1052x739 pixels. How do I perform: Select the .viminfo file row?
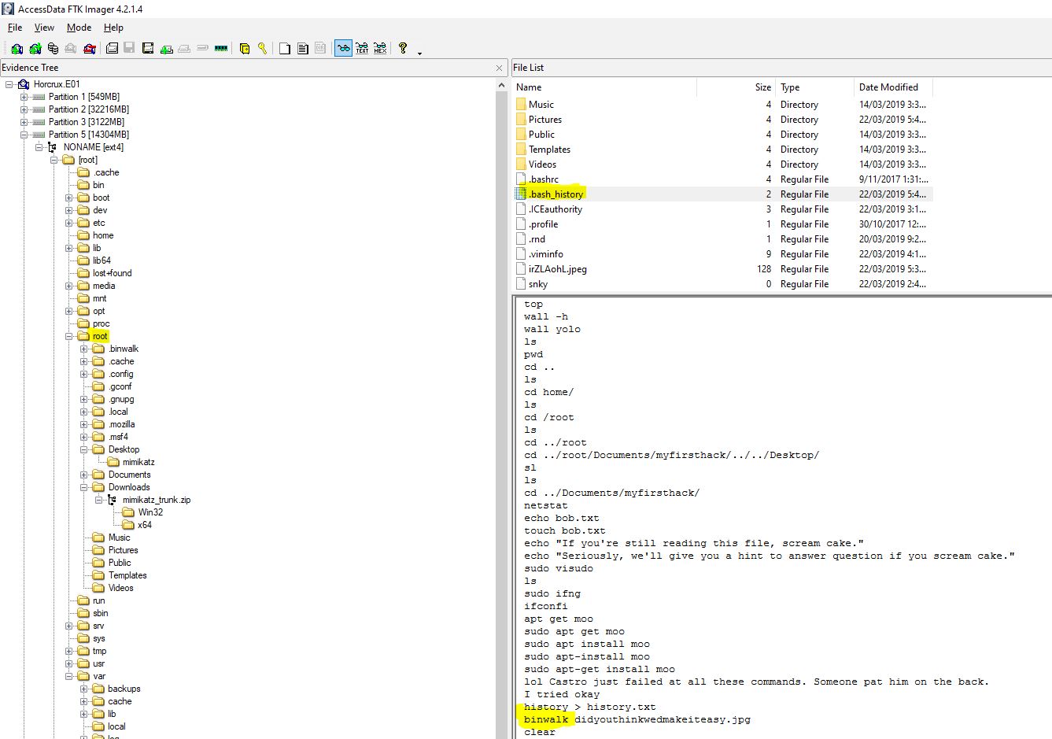(723, 253)
